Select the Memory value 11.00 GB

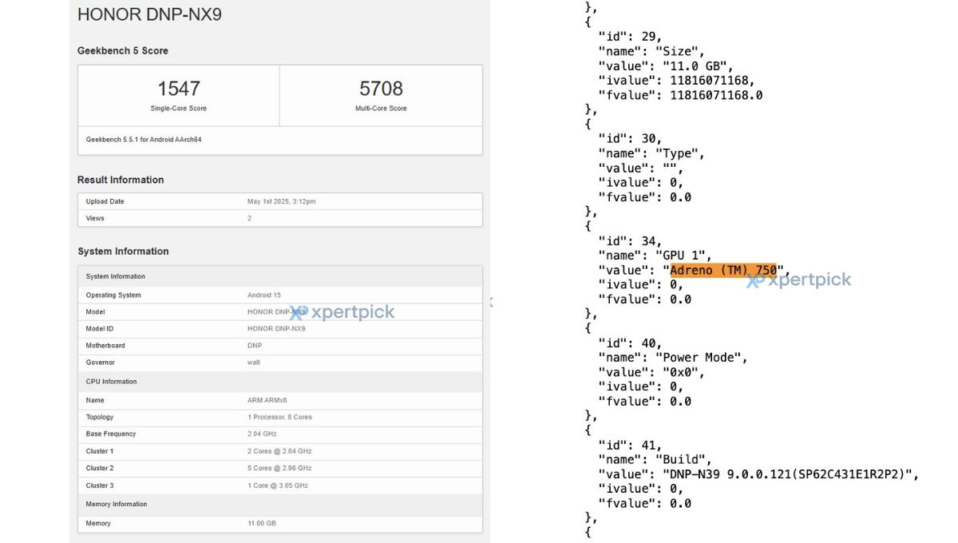[262, 524]
